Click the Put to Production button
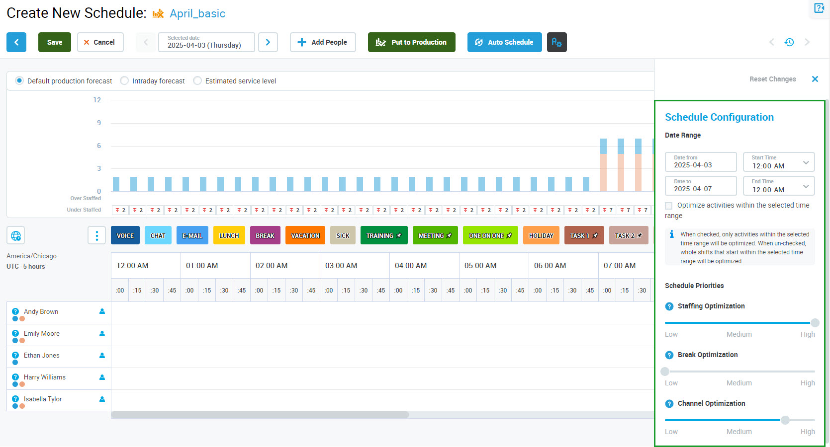The image size is (830, 447). pos(411,42)
